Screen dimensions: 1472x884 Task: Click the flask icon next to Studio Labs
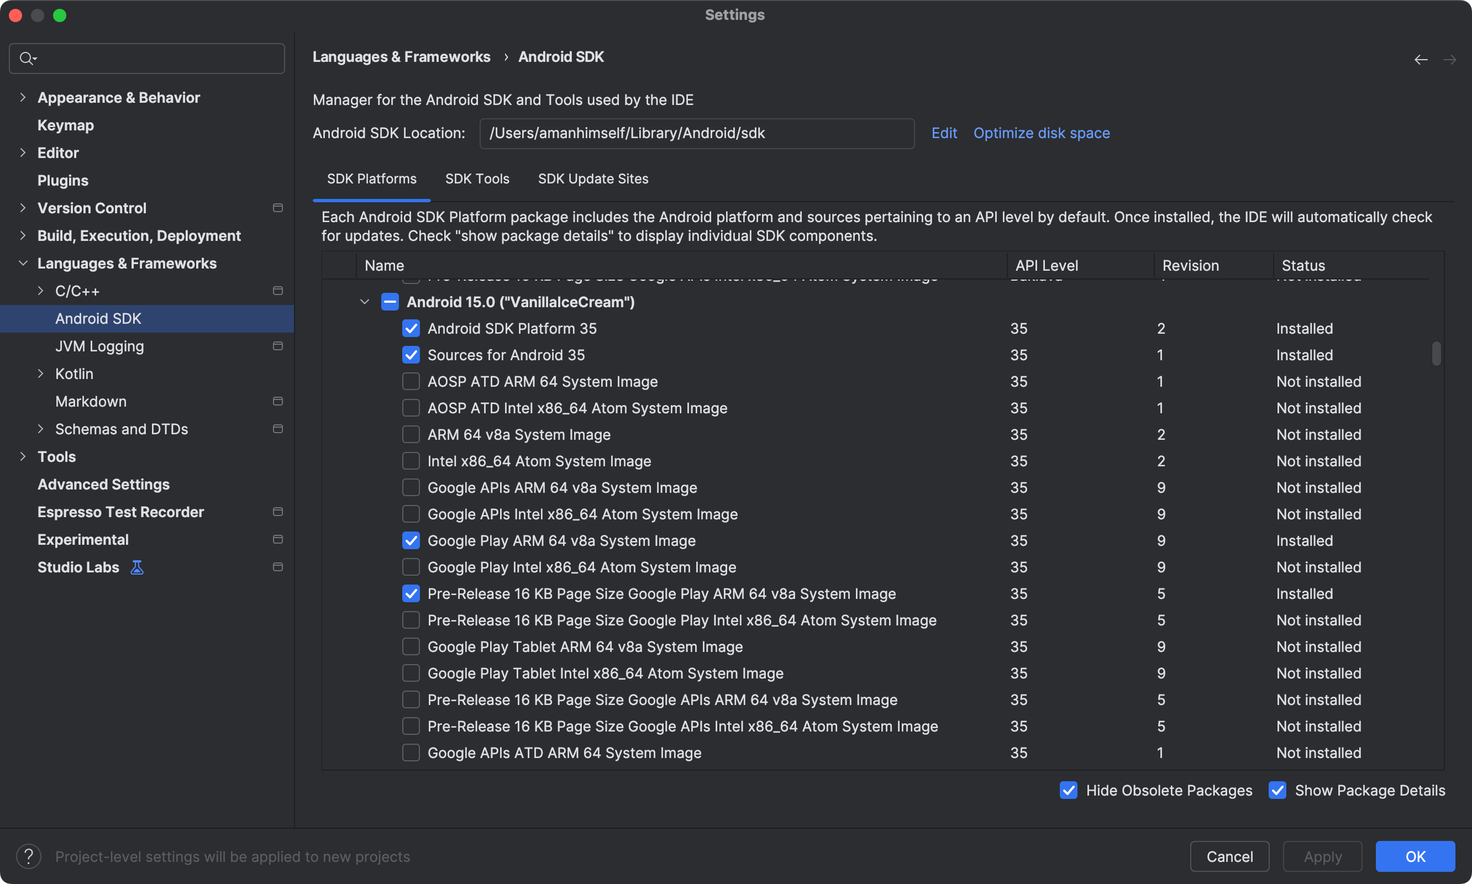tap(136, 567)
